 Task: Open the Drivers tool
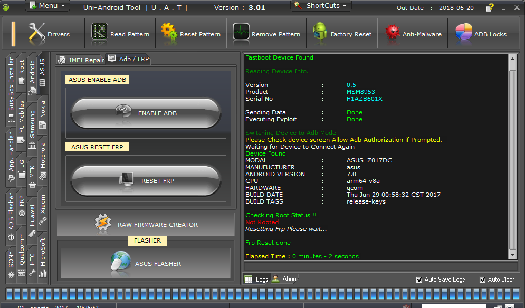pos(50,34)
